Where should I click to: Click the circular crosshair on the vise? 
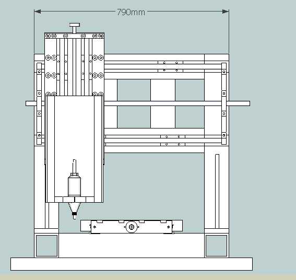point(132,227)
